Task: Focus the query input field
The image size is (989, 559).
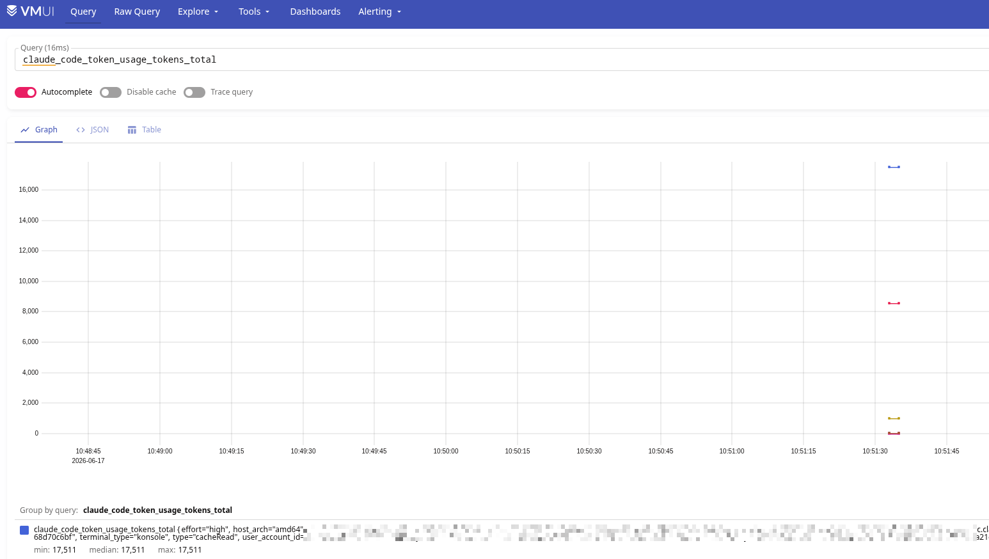Action: pos(502,59)
